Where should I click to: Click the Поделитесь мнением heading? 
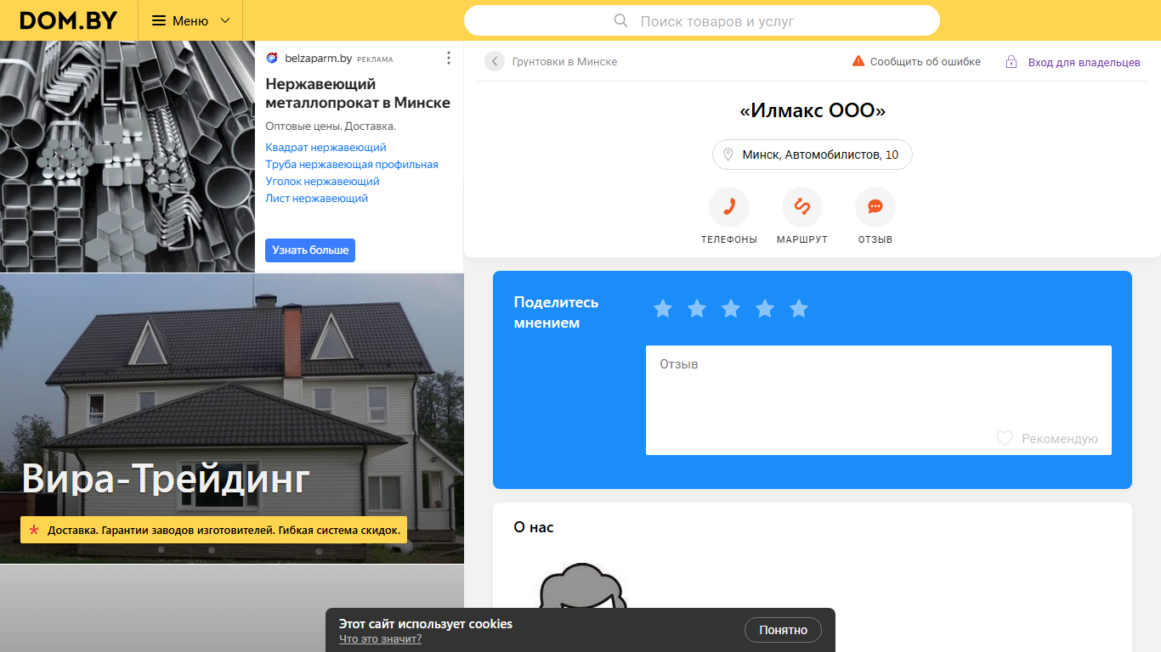557,312
